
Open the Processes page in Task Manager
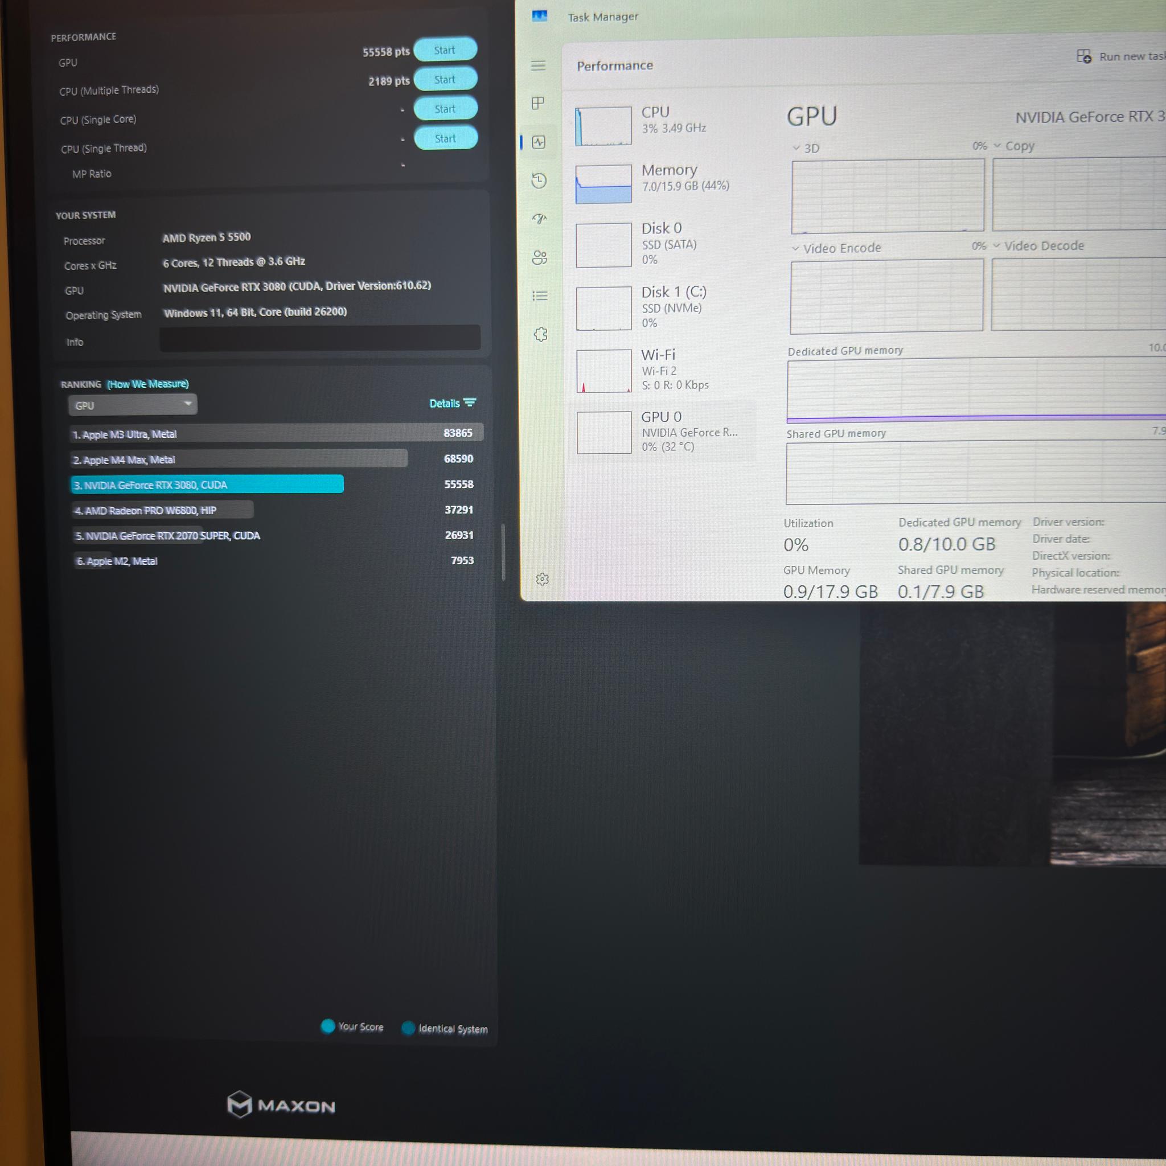pyautogui.click(x=539, y=103)
